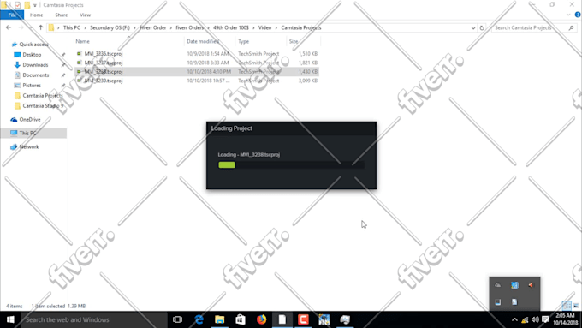This screenshot has height=328, width=582.
Task: Navigate to Secondary OS (F:) breadcrumb
Action: 110,28
